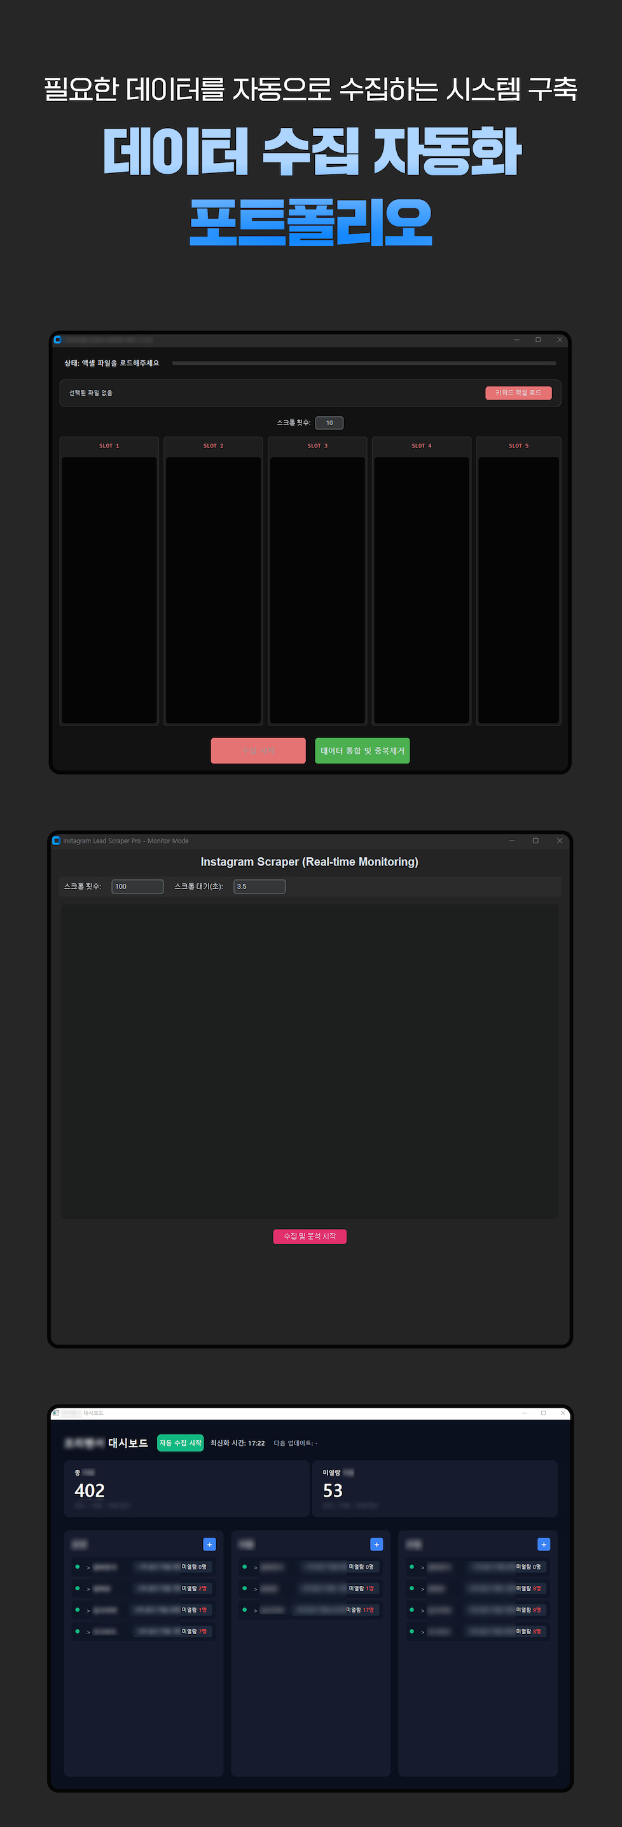Click the SLOT 3 preview panel
The width and height of the screenshot is (622, 1827).
pos(317,589)
